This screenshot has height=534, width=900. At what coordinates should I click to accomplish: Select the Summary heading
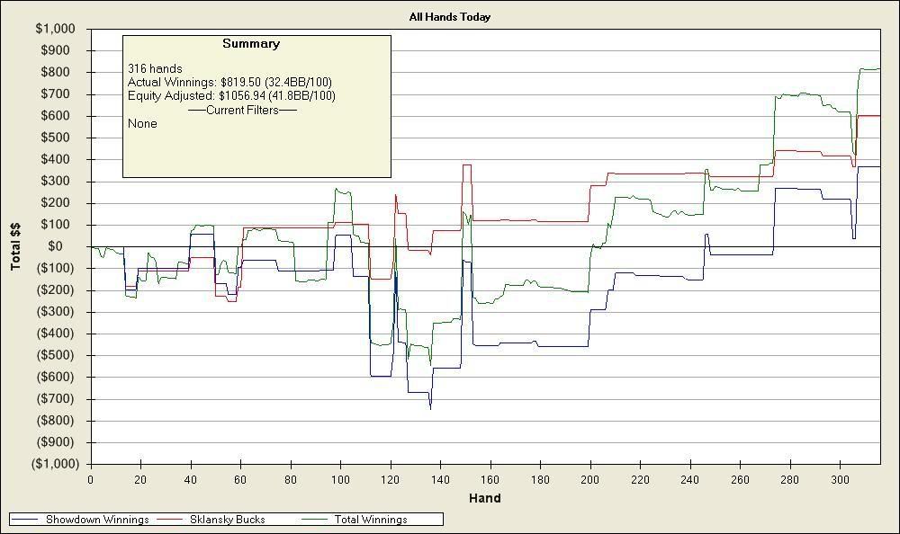pos(252,43)
